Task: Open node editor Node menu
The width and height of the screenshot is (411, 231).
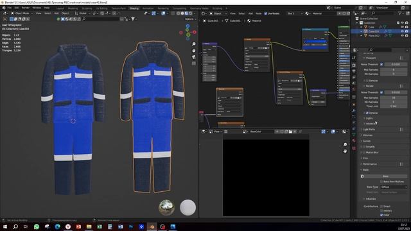Action: [258, 13]
